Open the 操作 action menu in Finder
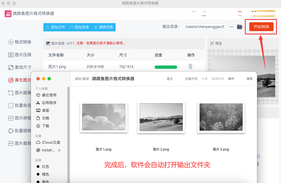The height and width of the screenshot is (183, 281). coord(231,79)
